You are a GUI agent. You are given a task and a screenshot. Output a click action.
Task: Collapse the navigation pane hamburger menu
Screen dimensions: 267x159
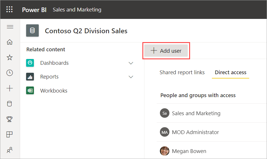[x=10, y=27]
